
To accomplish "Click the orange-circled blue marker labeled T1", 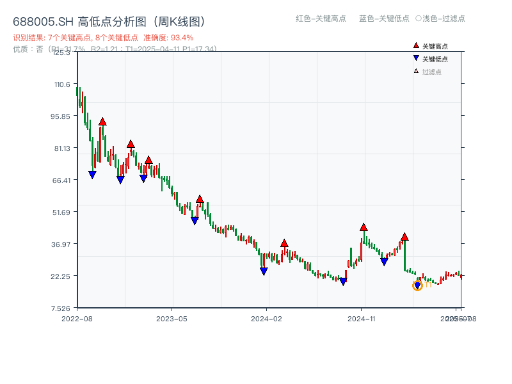I will tap(416, 286).
